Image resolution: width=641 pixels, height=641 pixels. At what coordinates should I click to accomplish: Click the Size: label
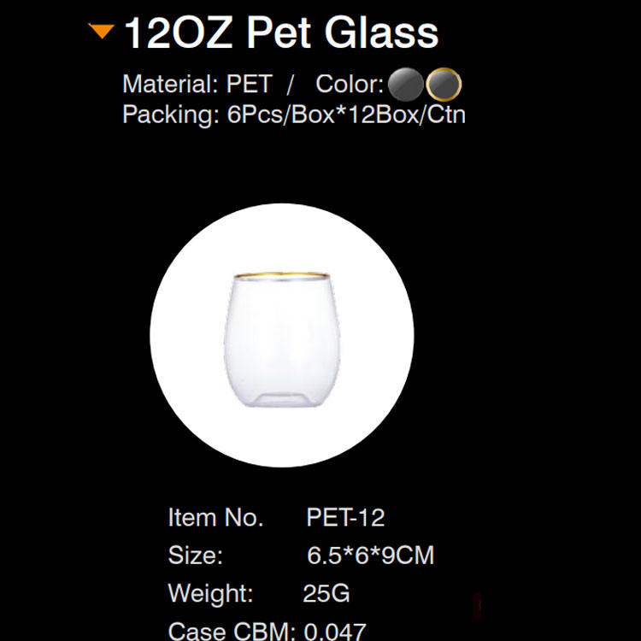click(x=196, y=556)
